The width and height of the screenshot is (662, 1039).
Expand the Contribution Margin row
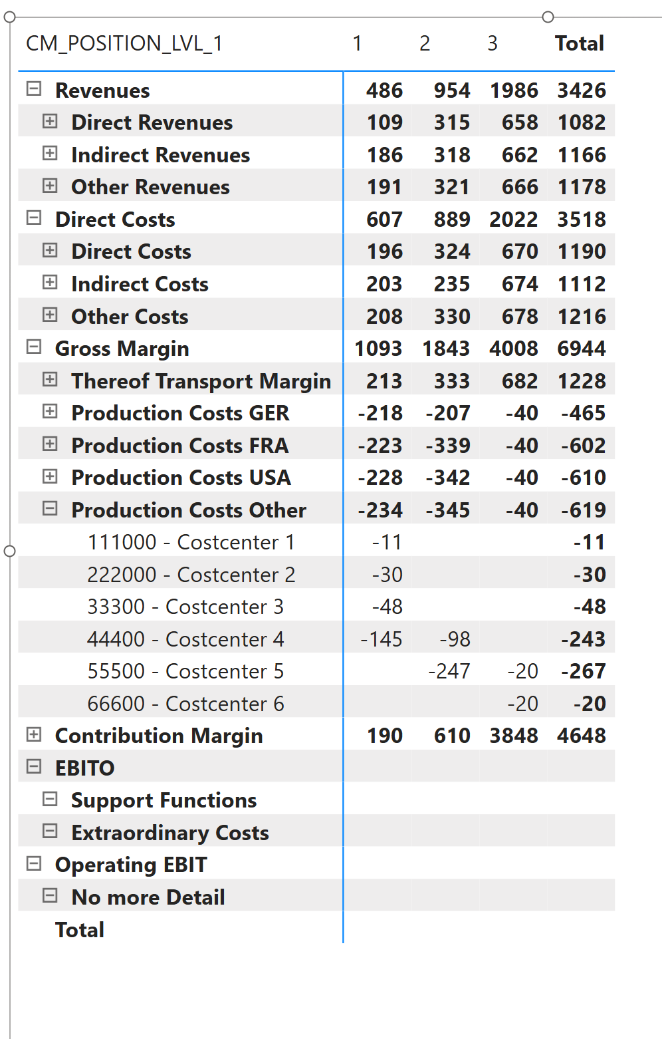[34, 734]
